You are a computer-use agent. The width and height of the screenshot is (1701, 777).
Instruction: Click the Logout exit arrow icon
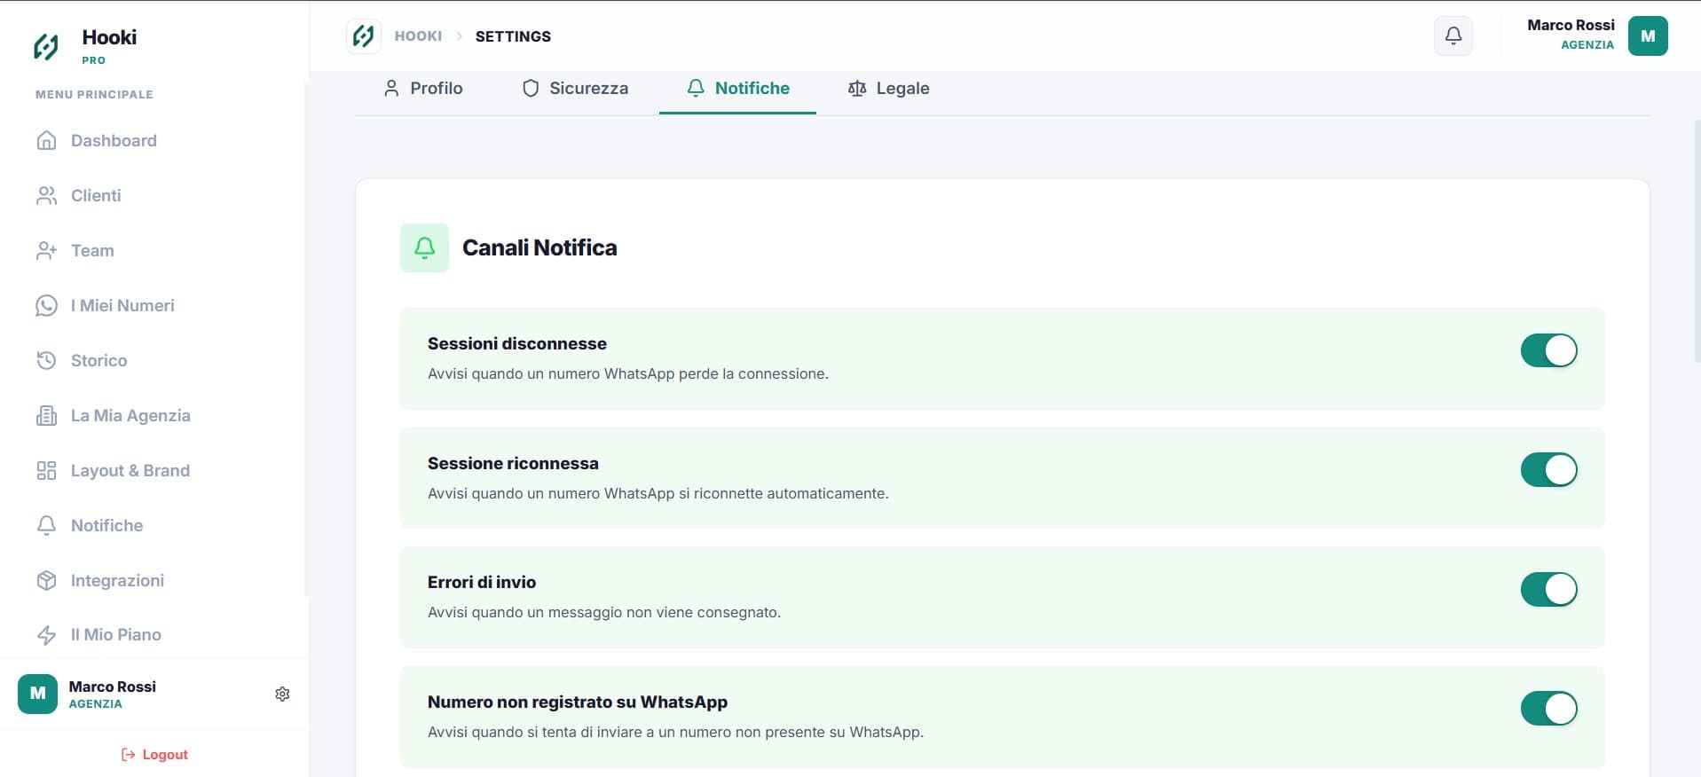(129, 755)
